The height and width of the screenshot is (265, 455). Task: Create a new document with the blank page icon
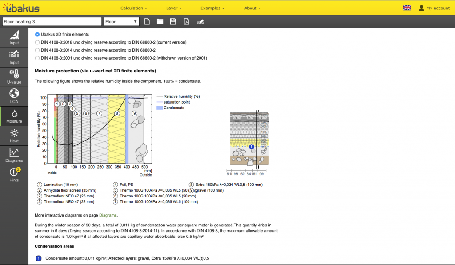[x=147, y=21]
